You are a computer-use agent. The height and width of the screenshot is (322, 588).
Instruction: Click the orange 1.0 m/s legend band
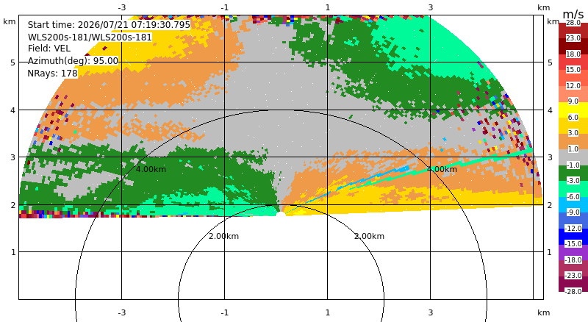(573, 141)
